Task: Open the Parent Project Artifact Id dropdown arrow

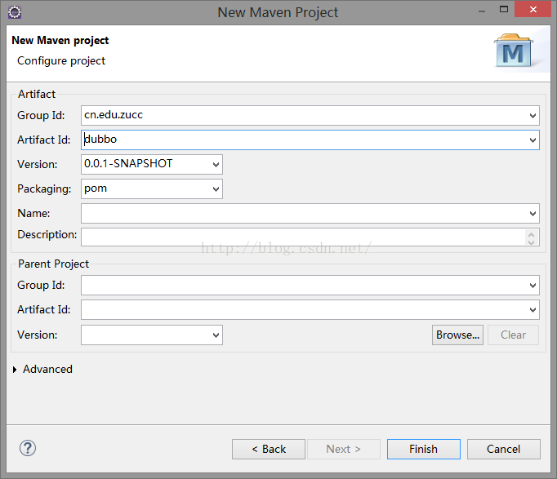Action: [532, 310]
